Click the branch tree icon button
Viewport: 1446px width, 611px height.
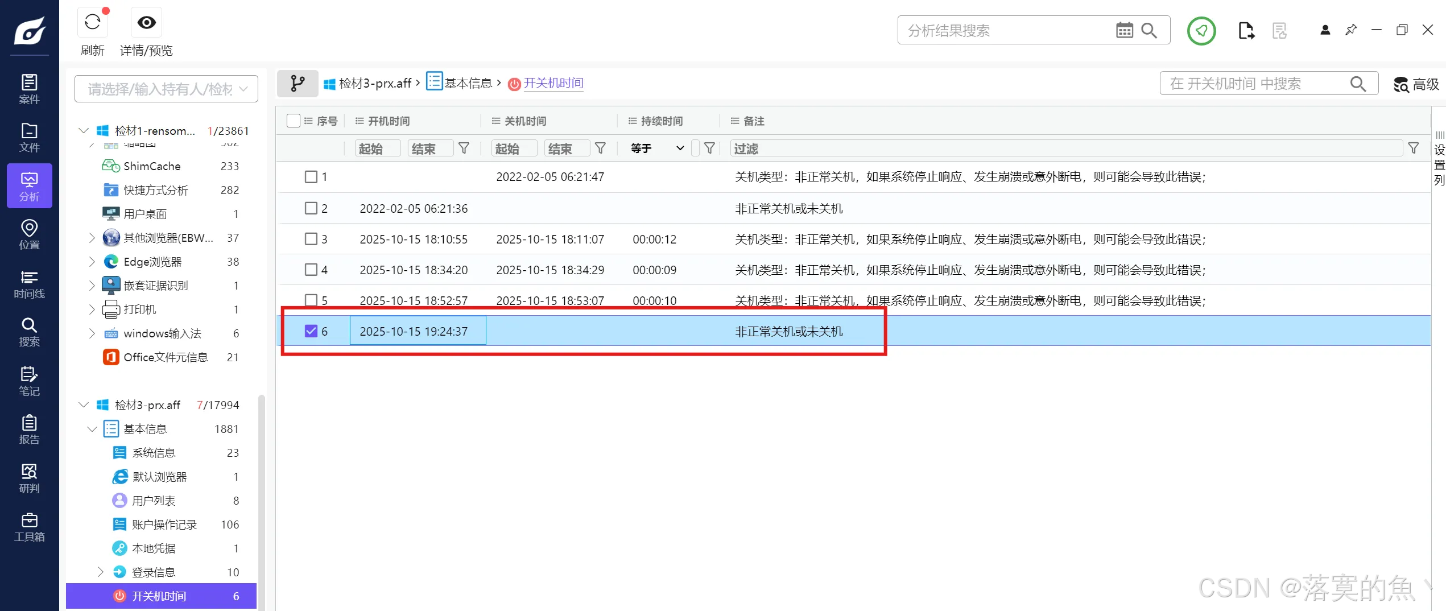tap(298, 84)
